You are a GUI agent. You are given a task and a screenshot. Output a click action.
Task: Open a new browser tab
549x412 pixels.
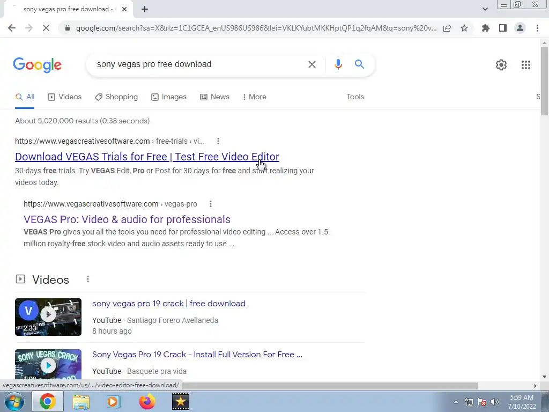pos(145,10)
